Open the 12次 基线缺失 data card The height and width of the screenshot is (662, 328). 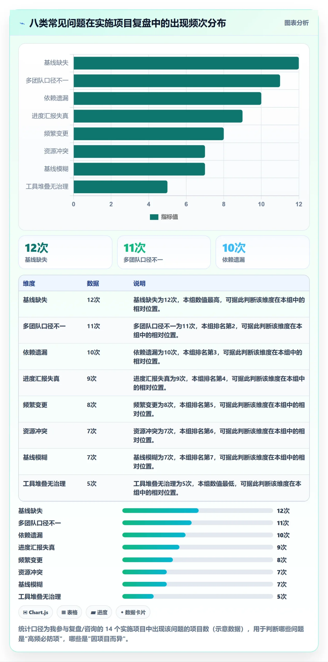(x=65, y=252)
